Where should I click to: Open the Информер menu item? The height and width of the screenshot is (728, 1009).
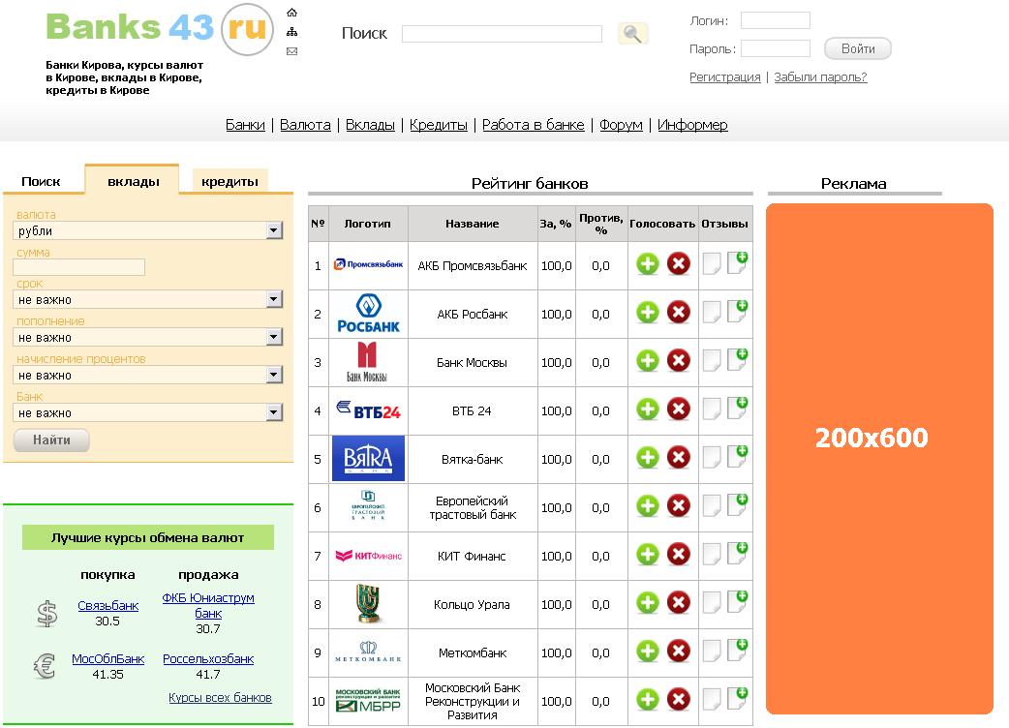coord(692,125)
